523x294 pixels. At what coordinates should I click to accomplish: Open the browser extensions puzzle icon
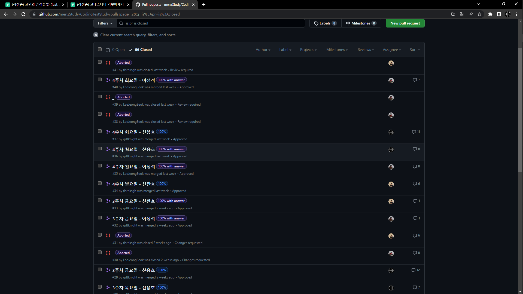tap(490, 14)
